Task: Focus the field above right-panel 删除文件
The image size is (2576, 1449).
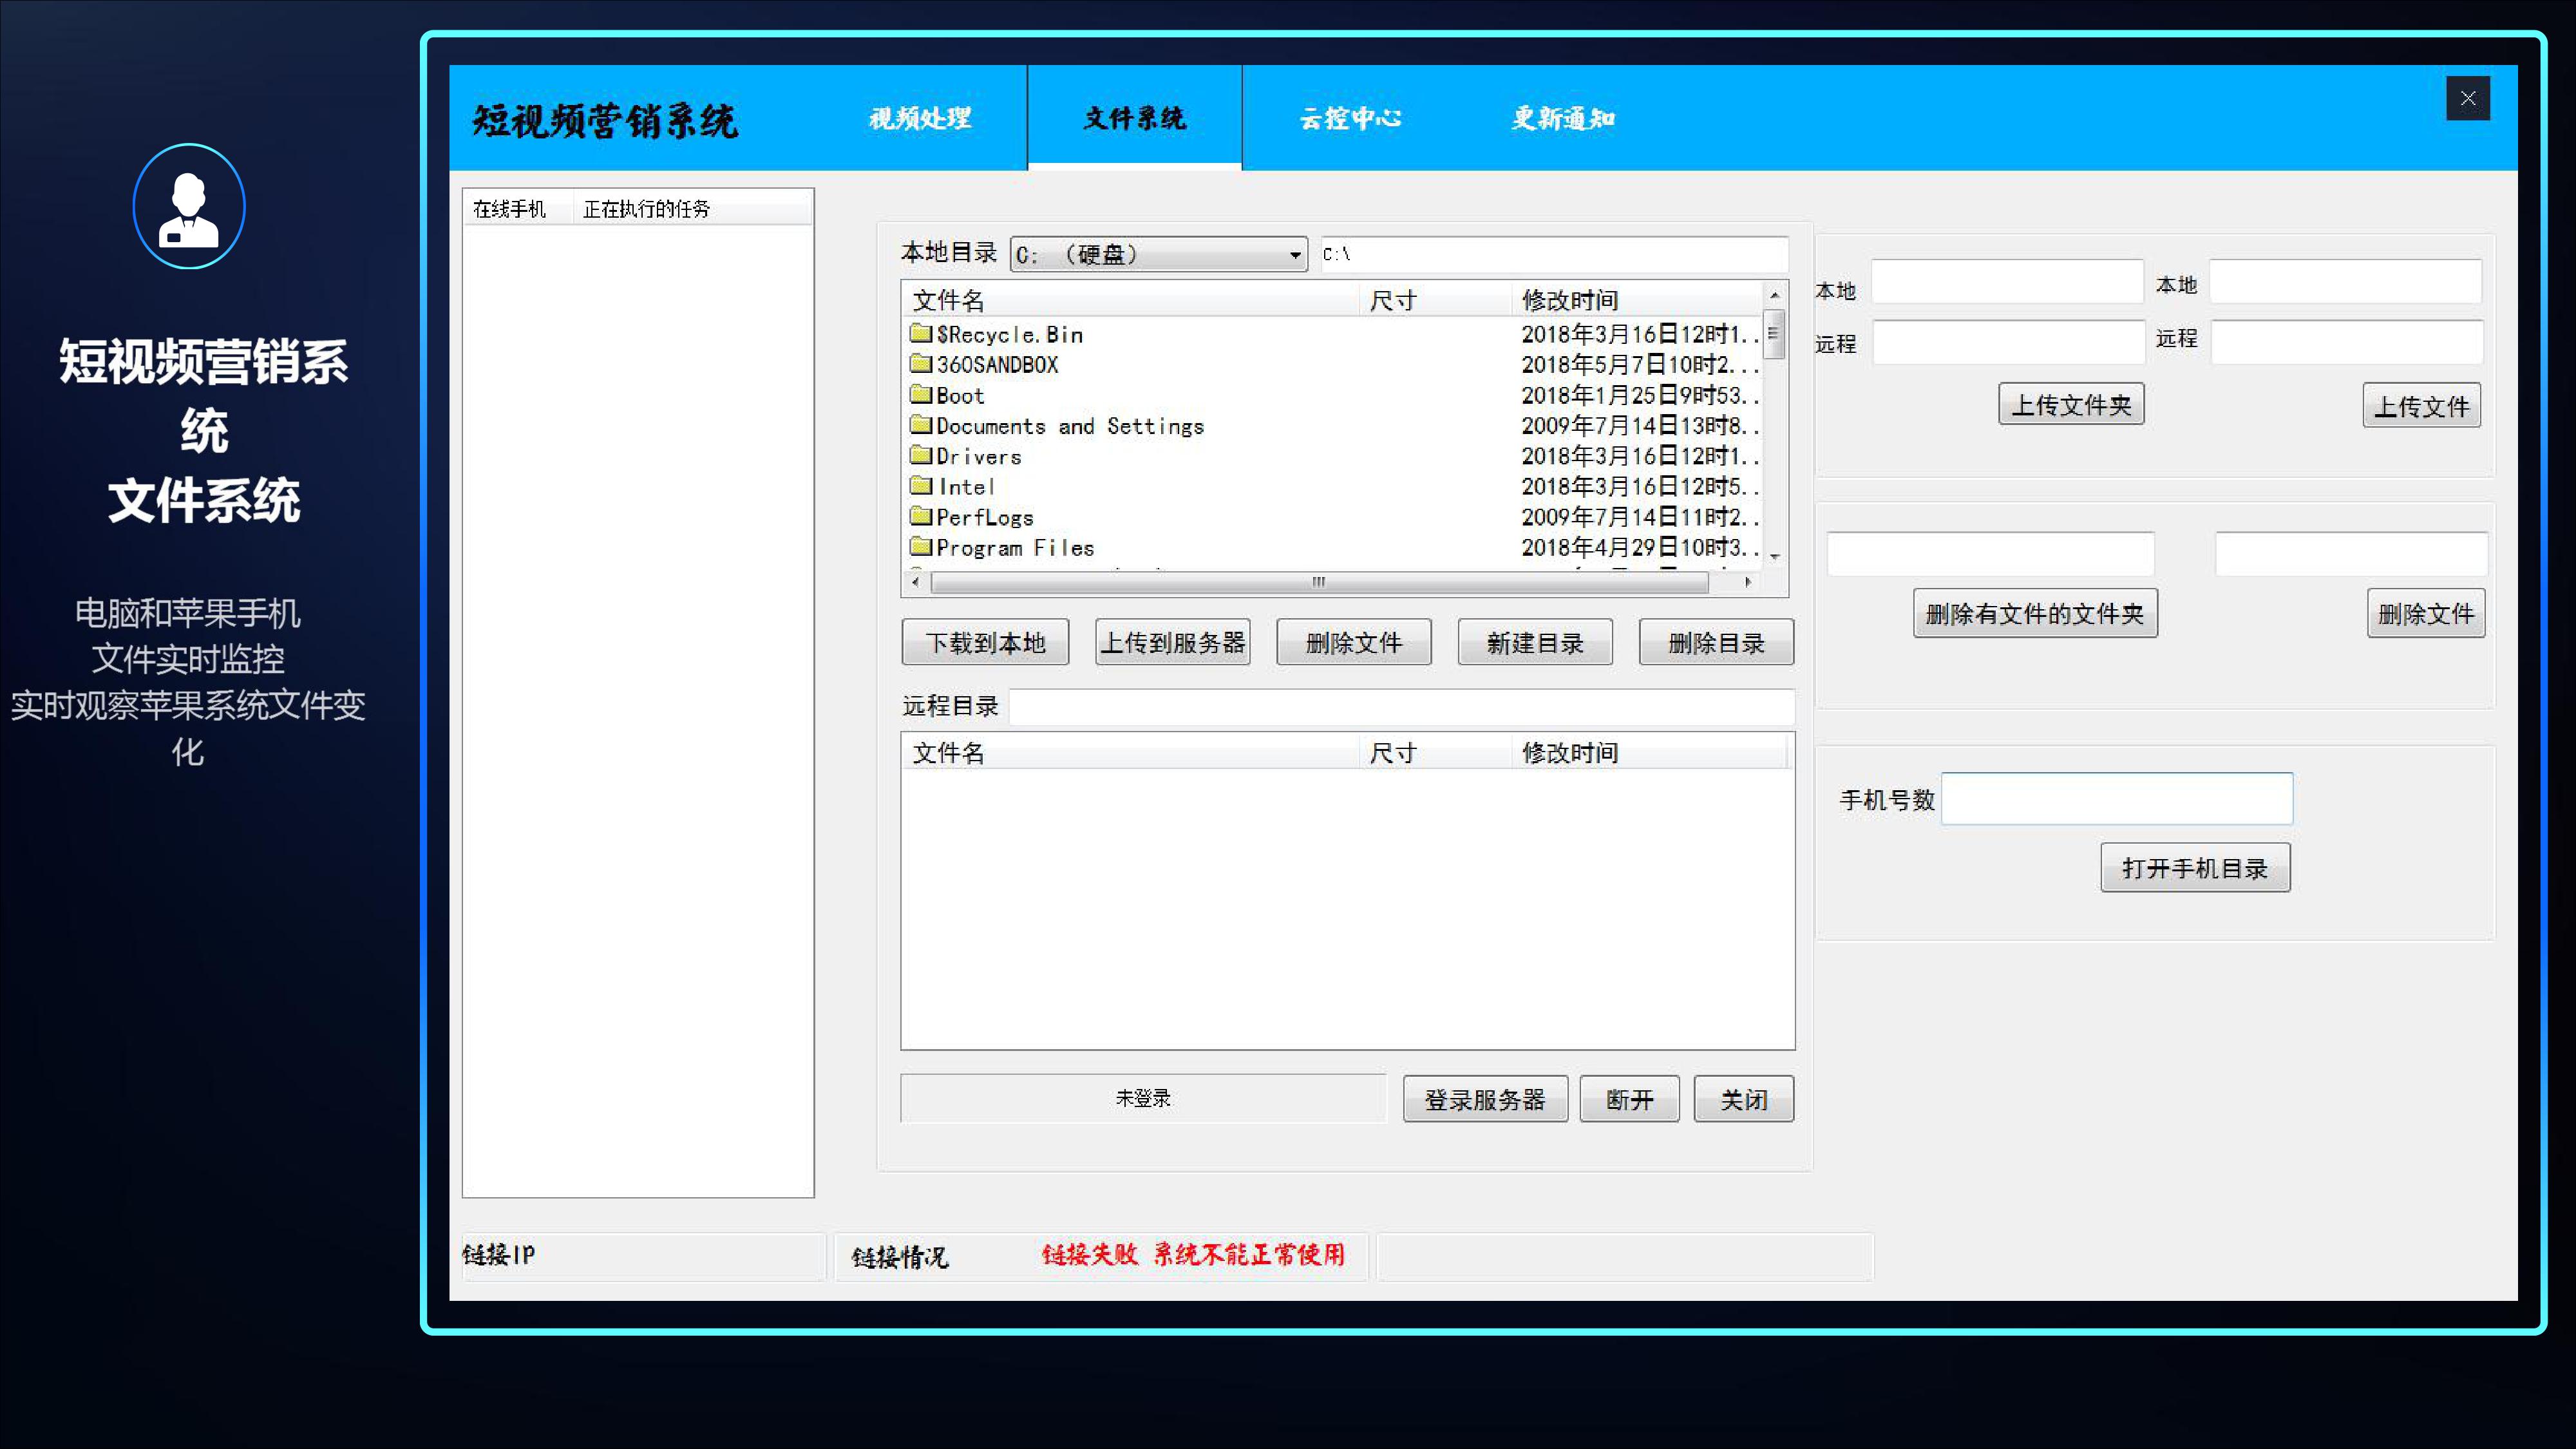Action: click(2351, 554)
